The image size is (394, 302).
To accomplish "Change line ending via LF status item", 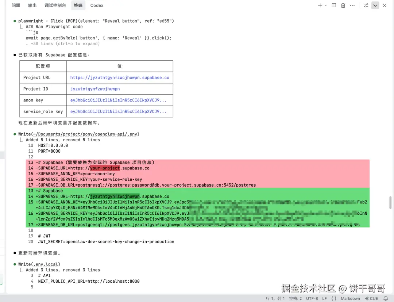I will tap(324, 298).
